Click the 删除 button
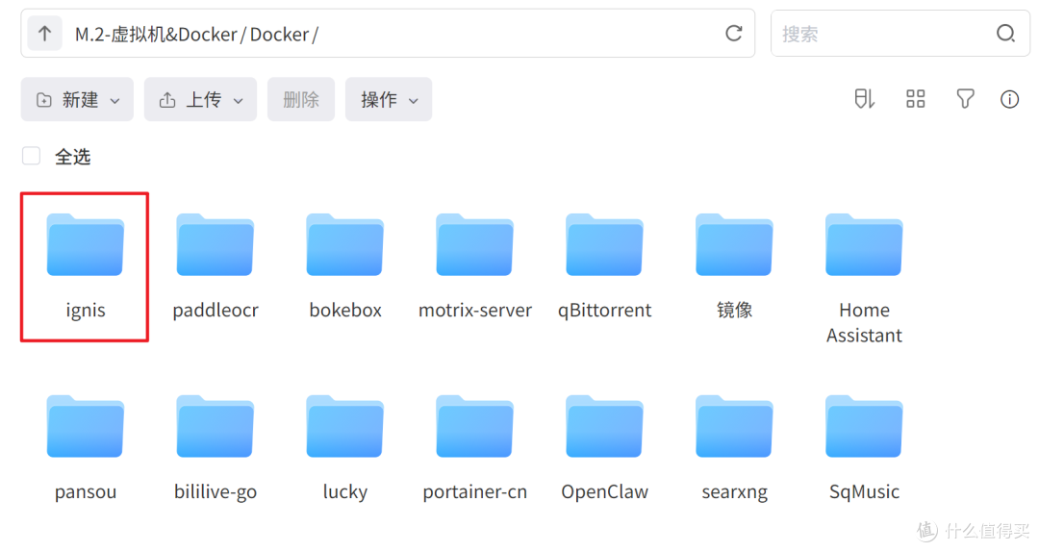Screen dimensions: 1039x552 coord(301,99)
